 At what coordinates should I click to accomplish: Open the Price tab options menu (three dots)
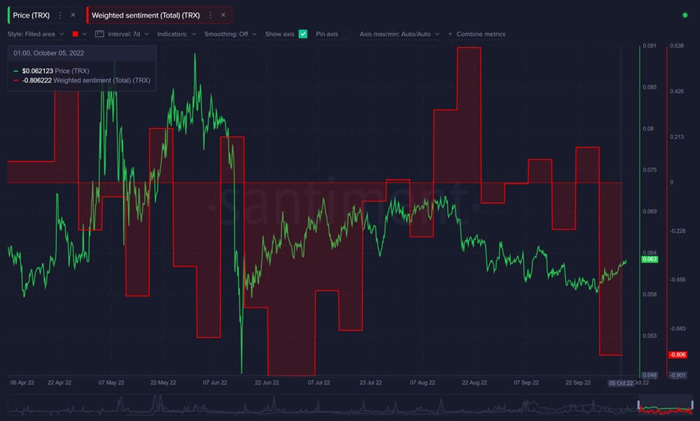pyautogui.click(x=60, y=15)
